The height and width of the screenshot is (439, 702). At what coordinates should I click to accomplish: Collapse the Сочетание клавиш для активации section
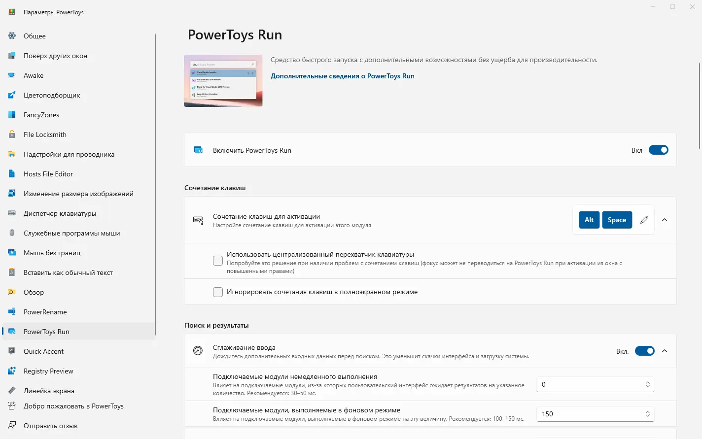[665, 220]
